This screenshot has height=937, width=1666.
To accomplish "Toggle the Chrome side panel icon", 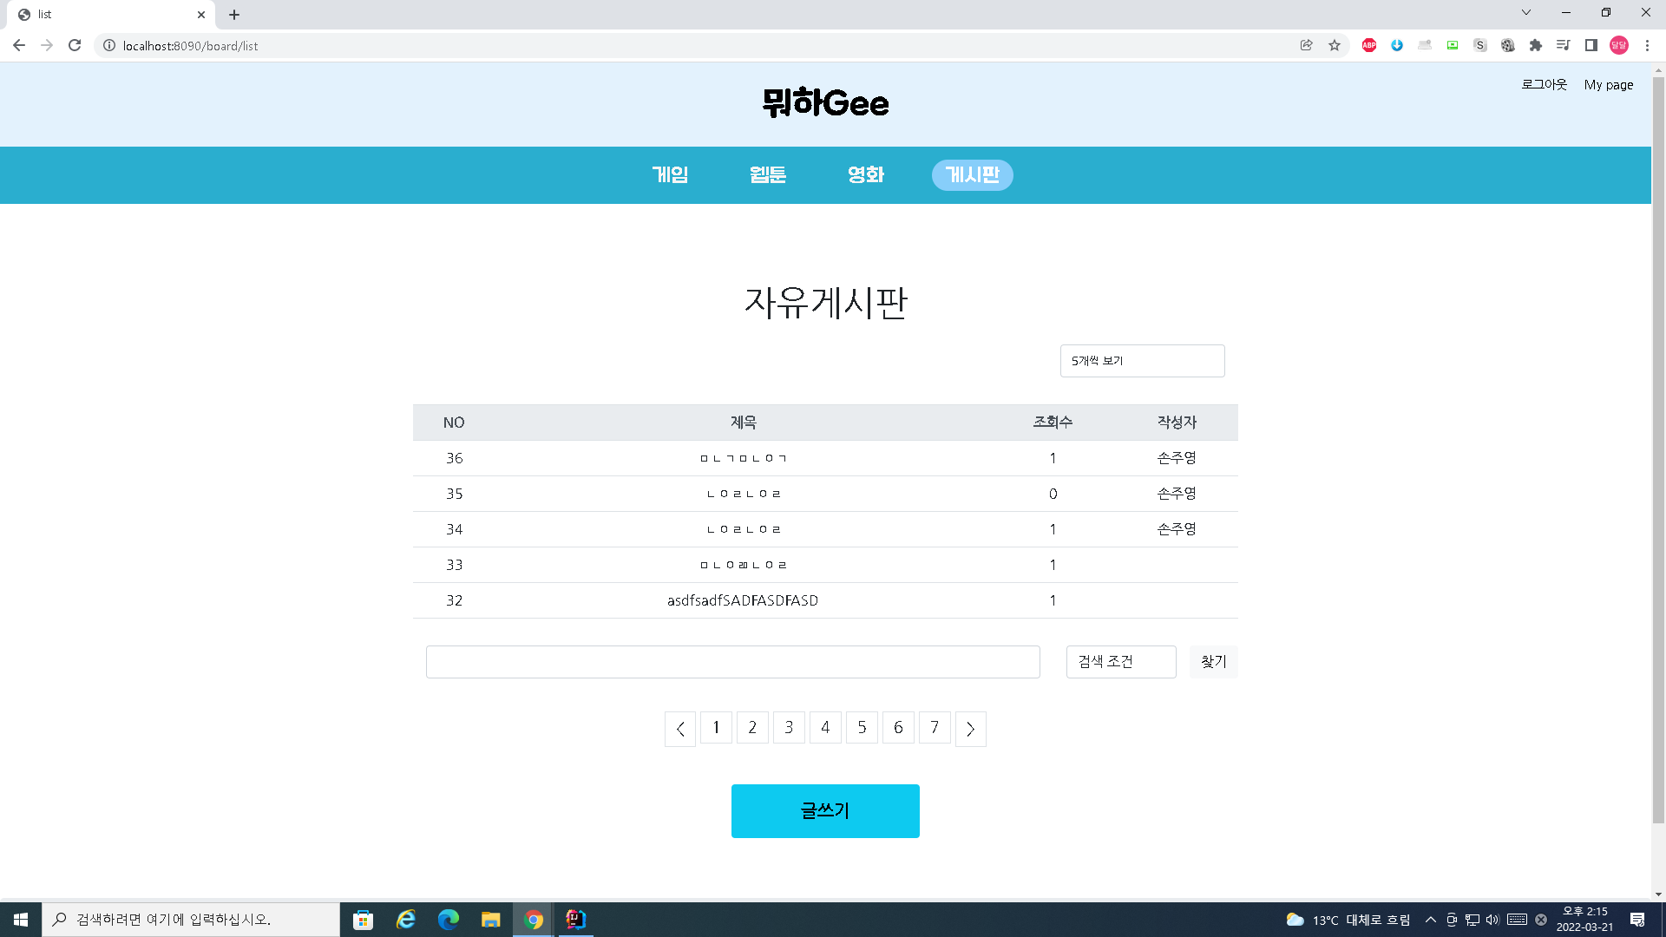I will click(1591, 45).
